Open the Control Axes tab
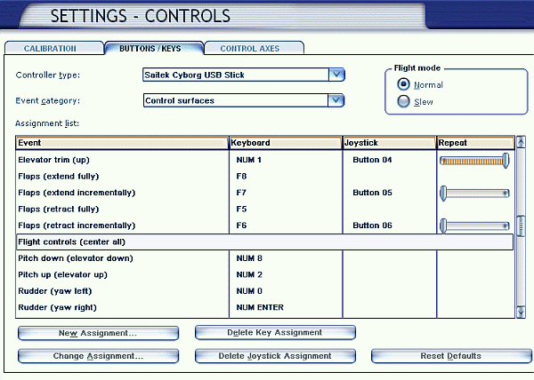Screen dimensions: 534x380 [254, 48]
